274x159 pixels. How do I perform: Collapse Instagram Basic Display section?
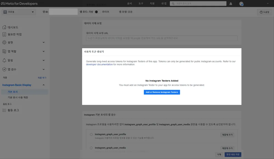44,85
